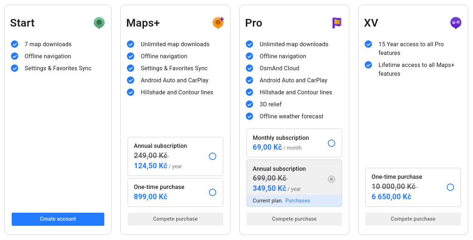Click Compete purchase under Pro plan

pos(294,219)
